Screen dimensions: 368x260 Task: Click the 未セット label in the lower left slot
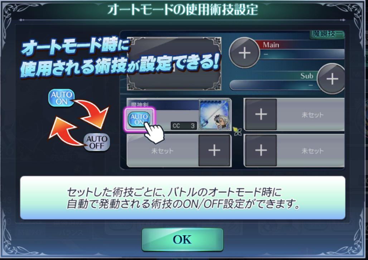pyautogui.click(x=162, y=151)
